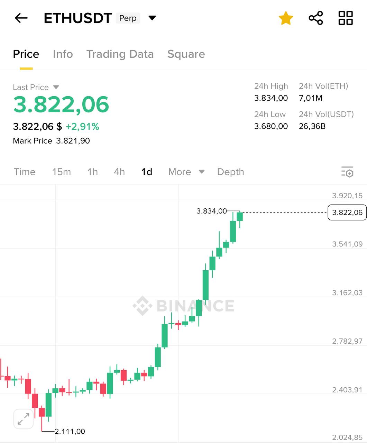This screenshot has width=367, height=443.
Task: Click the Perp contract badge
Action: tap(128, 18)
